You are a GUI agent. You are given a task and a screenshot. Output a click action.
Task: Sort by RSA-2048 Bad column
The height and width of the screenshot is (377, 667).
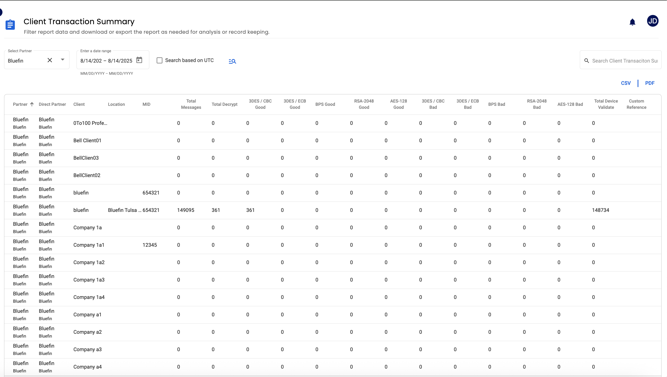point(537,104)
